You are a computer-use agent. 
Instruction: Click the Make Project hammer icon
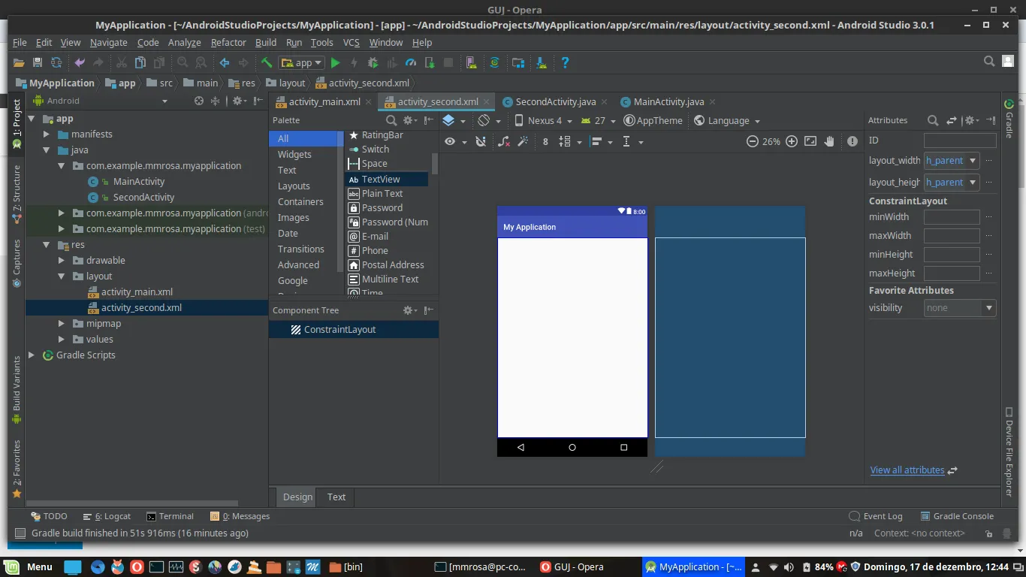[267, 63]
